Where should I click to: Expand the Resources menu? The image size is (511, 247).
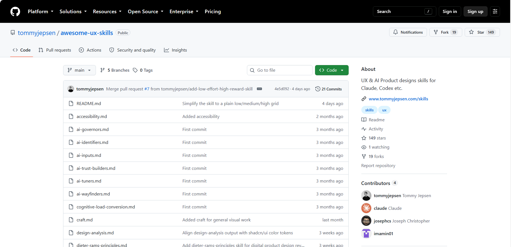[107, 12]
